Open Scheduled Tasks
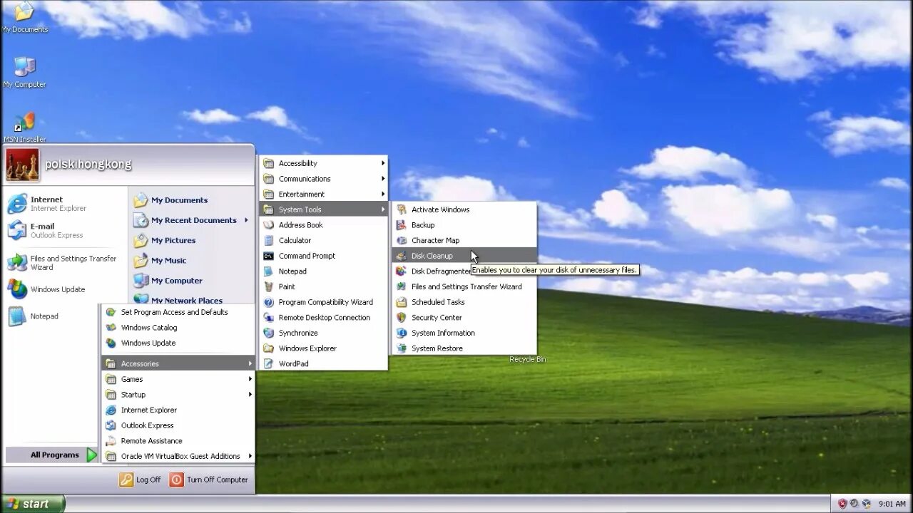Image resolution: width=913 pixels, height=513 pixels. (464, 302)
